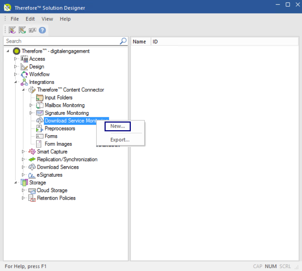The height and width of the screenshot is (271, 302).
Task: Expand the Workflow node
Action: 15,74
